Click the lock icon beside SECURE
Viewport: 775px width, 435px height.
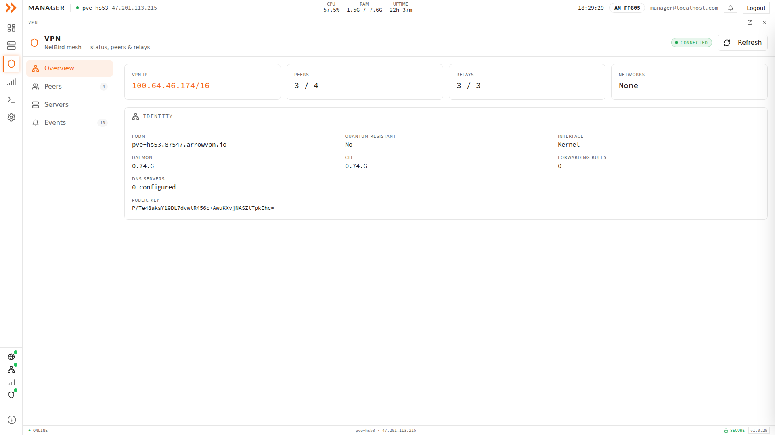726,431
